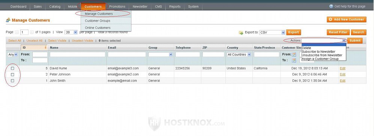Open the Actions dropdown
The image size is (374, 136).
pos(324,40)
